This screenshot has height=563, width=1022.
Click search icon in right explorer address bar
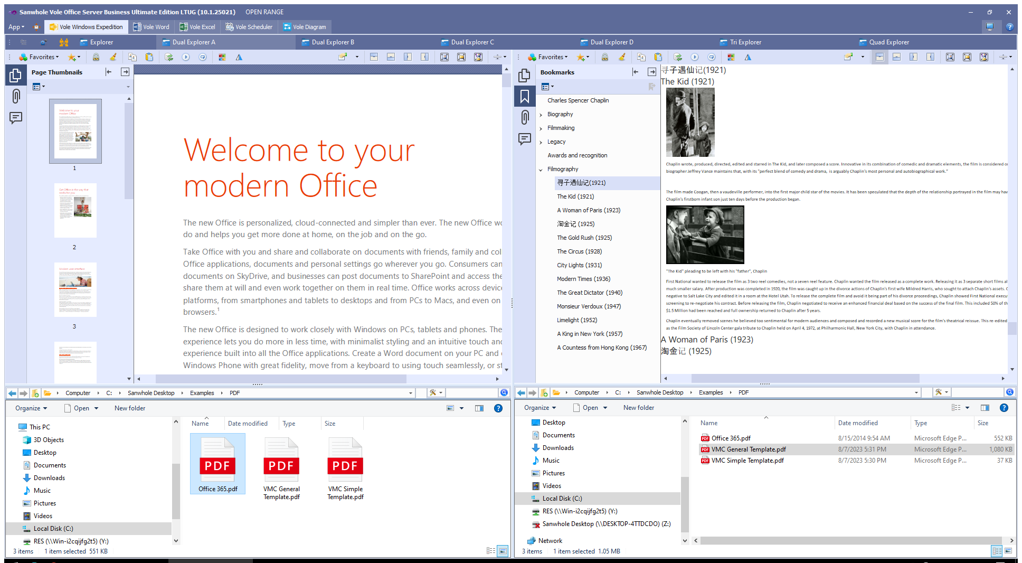(x=1010, y=392)
